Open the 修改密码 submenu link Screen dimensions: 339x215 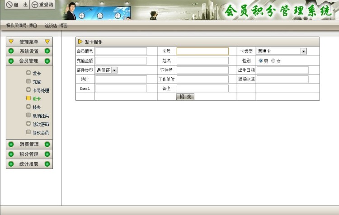tap(41, 124)
